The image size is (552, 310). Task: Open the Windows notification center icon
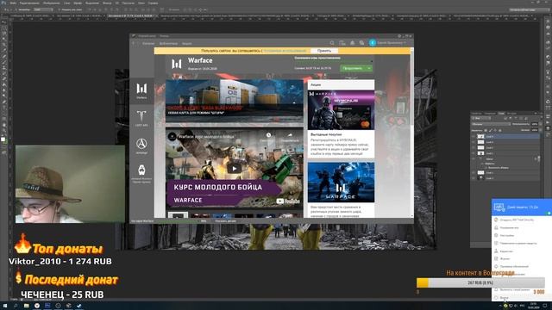point(545,306)
